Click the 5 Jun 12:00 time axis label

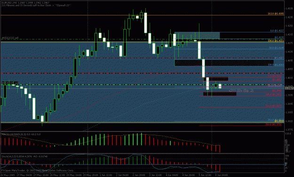[x=205, y=175]
